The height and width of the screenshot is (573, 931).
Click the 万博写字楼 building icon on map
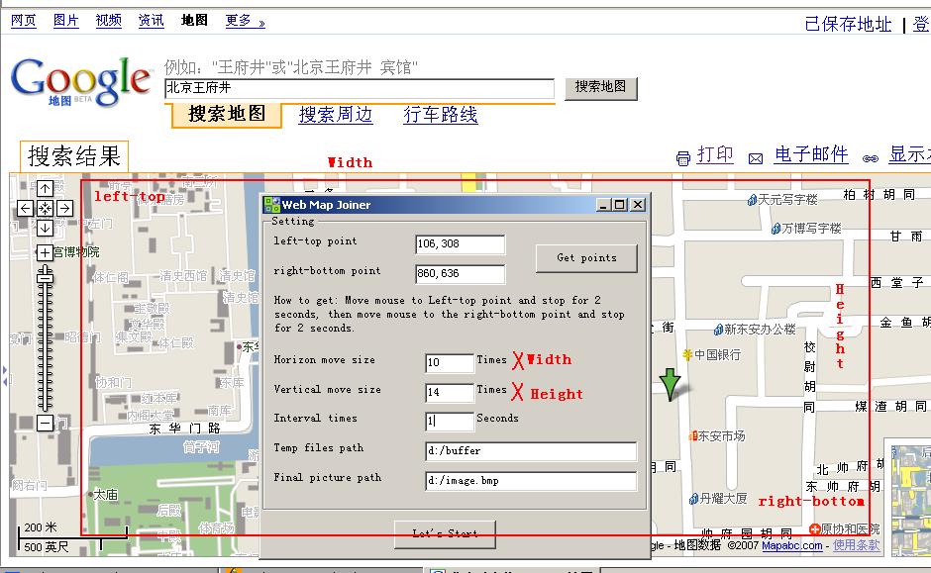click(776, 229)
